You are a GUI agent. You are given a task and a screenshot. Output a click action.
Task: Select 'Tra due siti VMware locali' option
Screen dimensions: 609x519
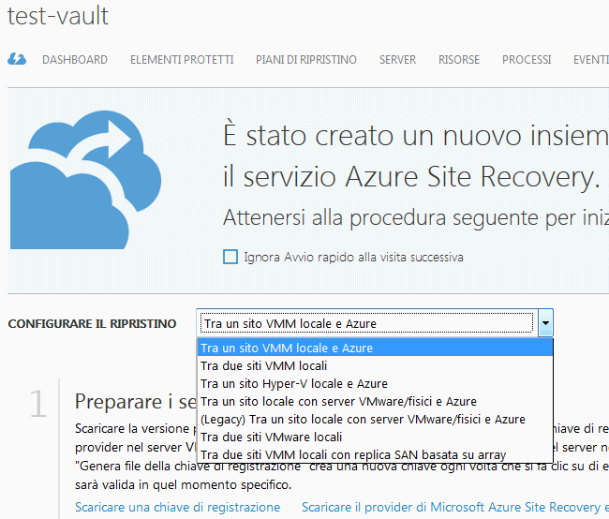[x=375, y=437]
